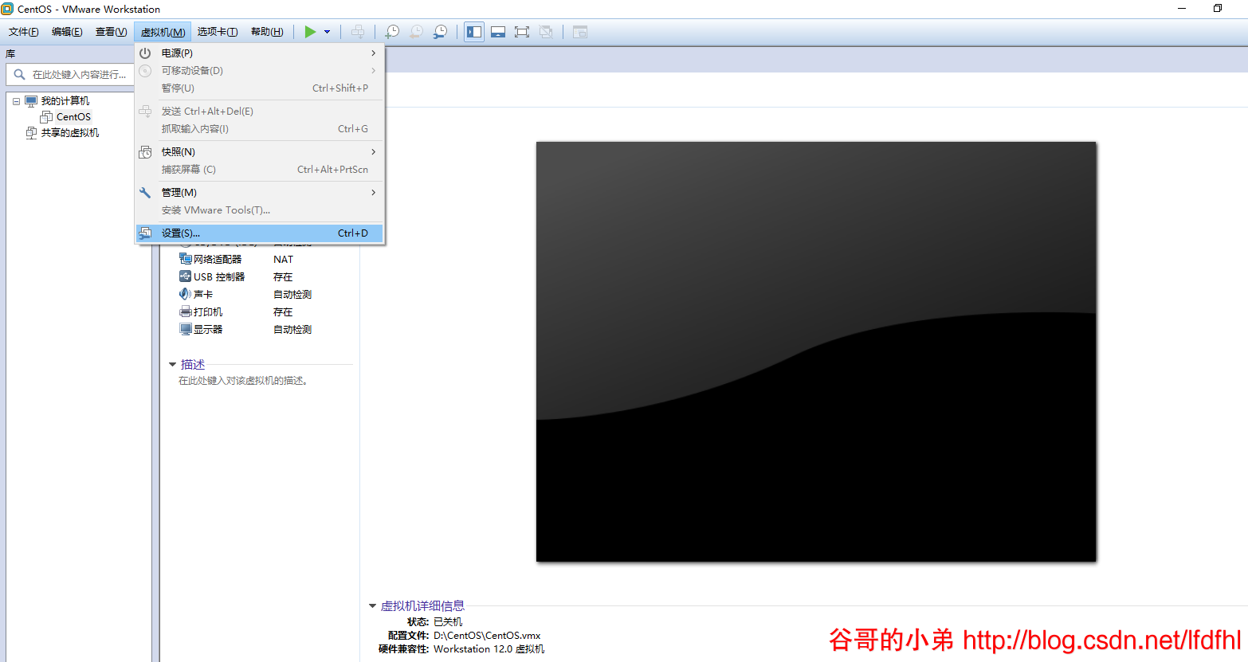The height and width of the screenshot is (662, 1248).
Task: Switch to full screen mode icon
Action: (521, 31)
